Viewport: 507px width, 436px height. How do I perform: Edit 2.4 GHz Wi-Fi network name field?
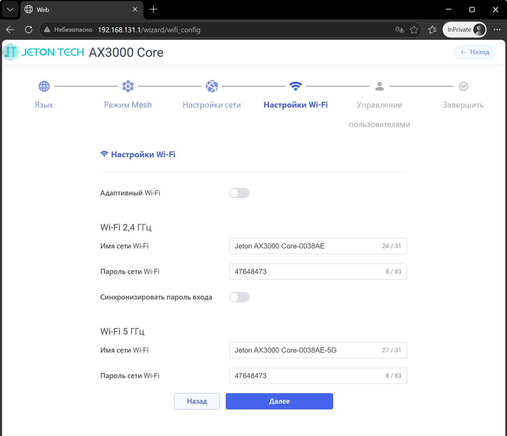pos(318,246)
